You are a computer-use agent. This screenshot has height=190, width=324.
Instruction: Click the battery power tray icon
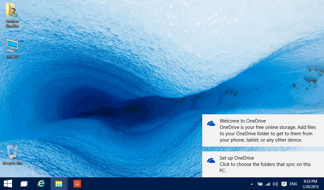[260, 184]
